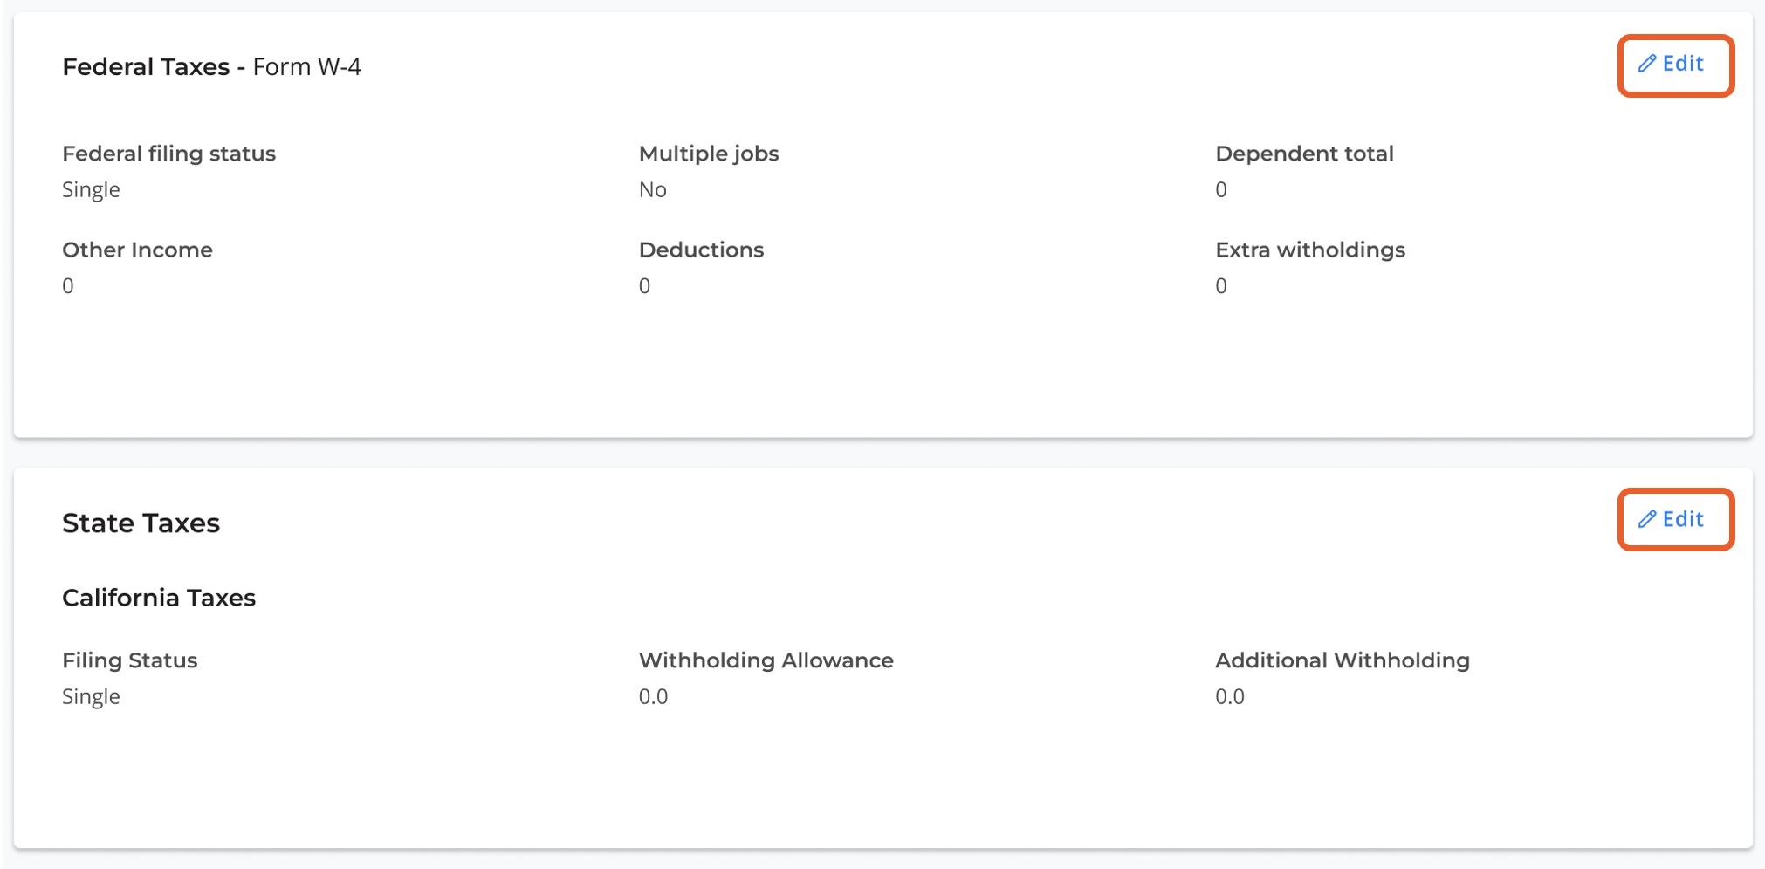
Task: Select the Multiple jobs No value
Action: 653,189
